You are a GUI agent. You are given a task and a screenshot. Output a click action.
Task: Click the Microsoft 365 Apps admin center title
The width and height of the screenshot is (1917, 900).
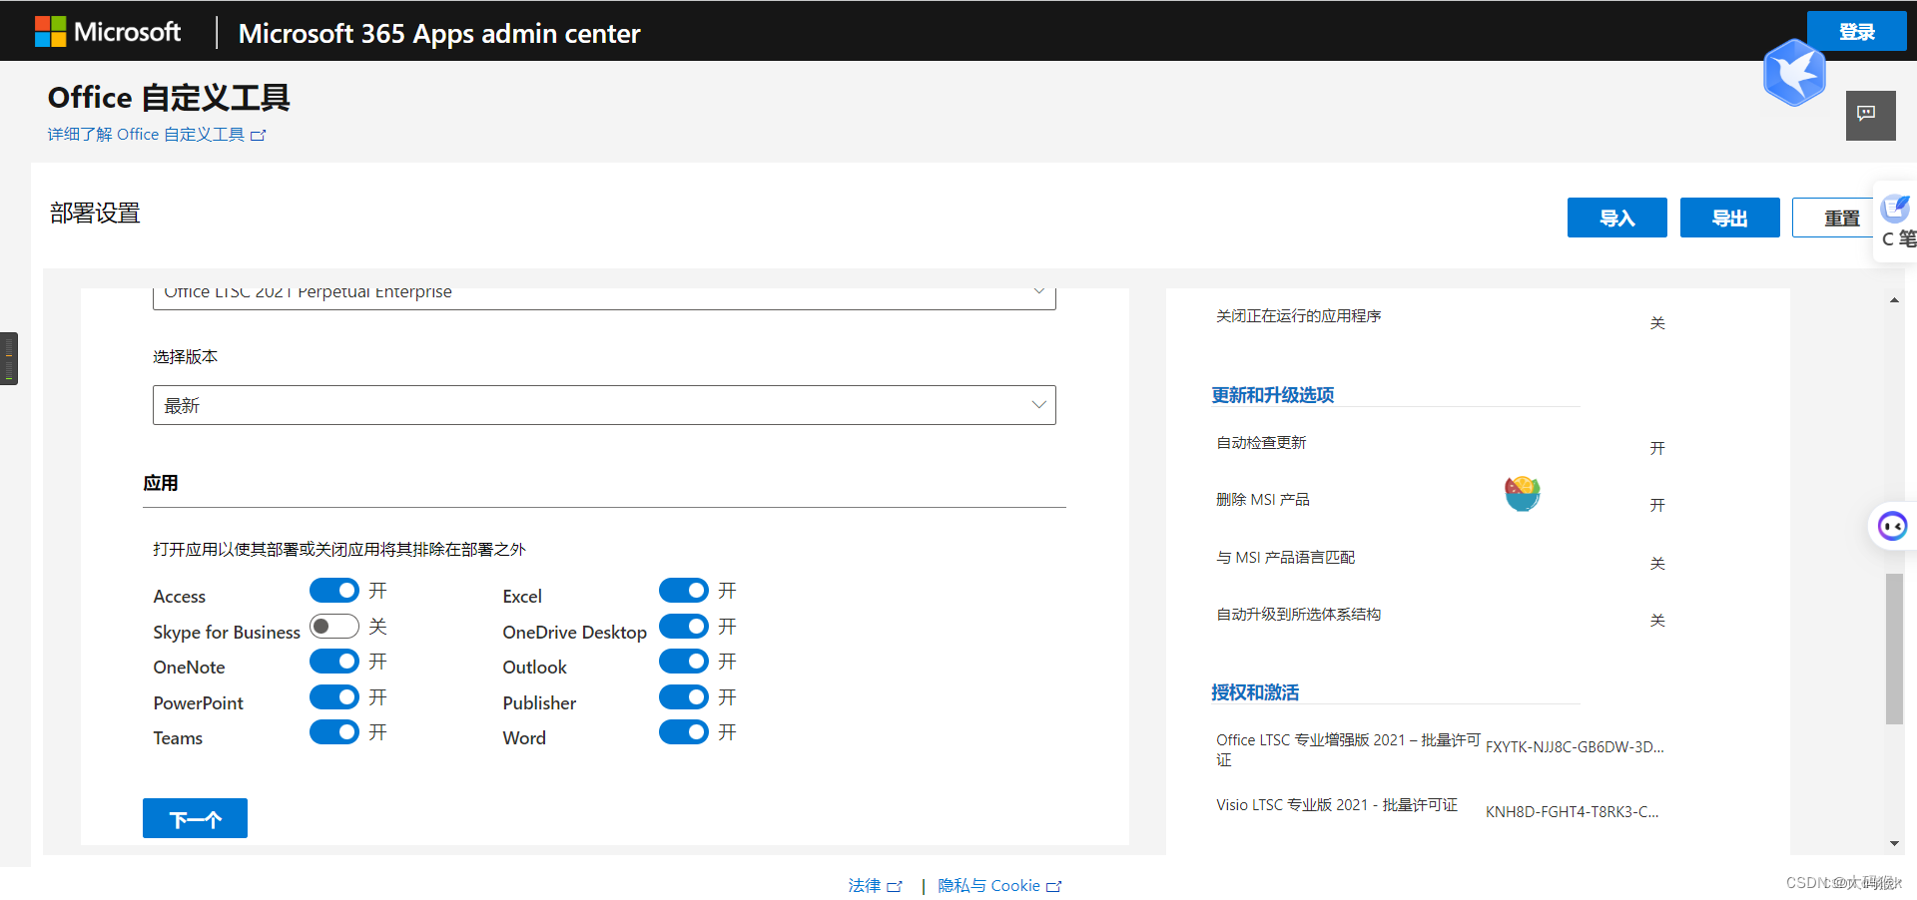439,33
